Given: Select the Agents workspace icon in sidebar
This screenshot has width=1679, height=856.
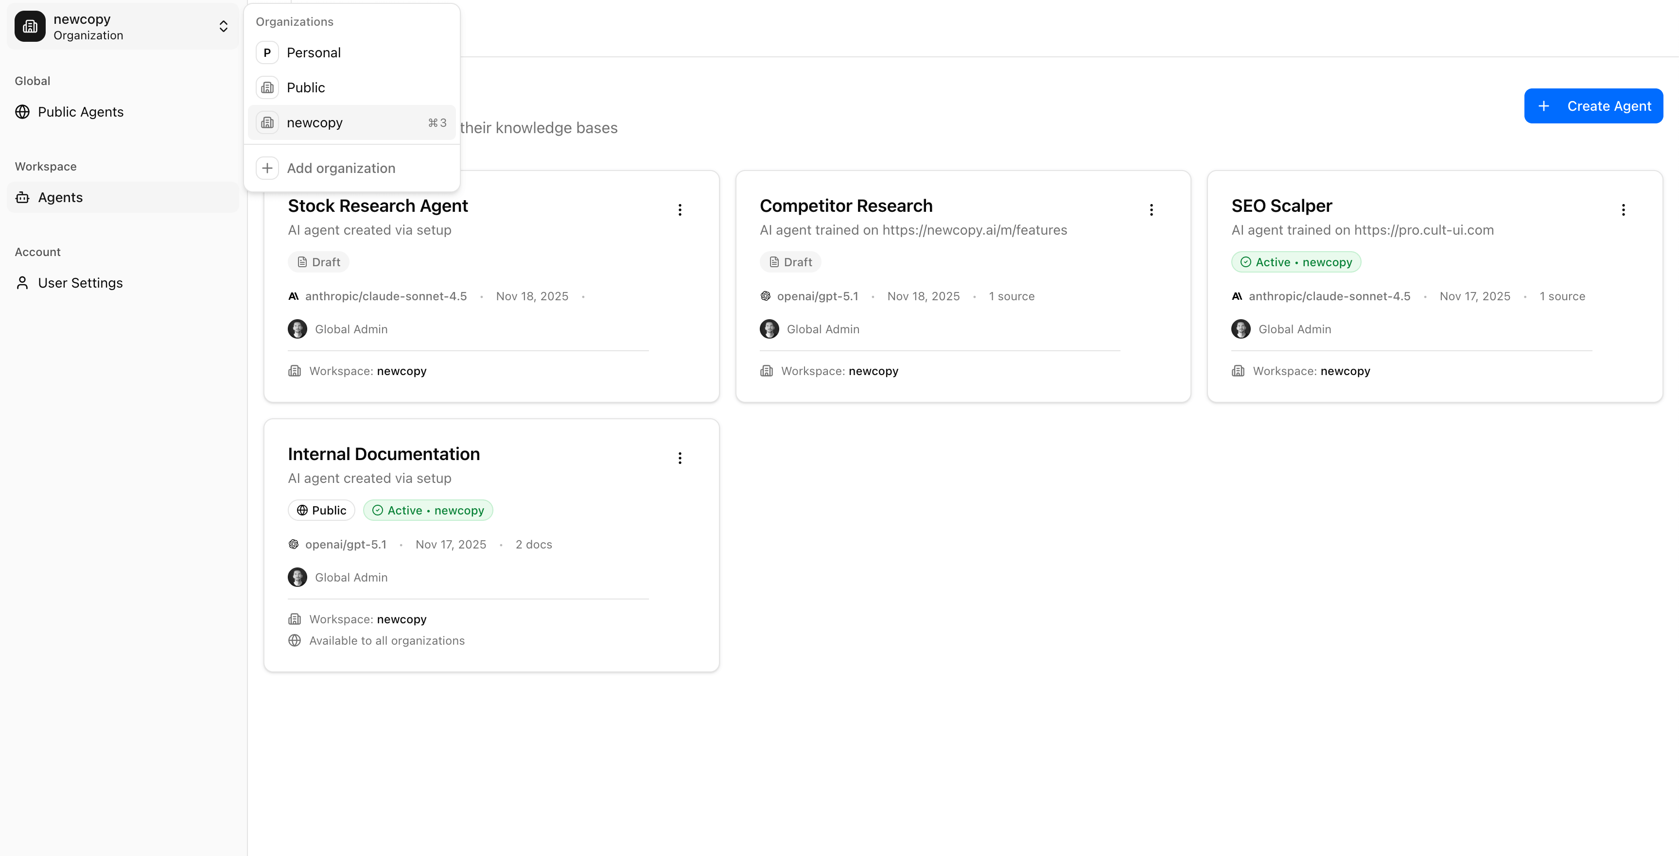Looking at the screenshot, I should (23, 197).
